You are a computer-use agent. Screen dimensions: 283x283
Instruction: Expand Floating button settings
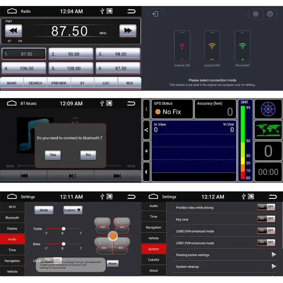click(224, 255)
